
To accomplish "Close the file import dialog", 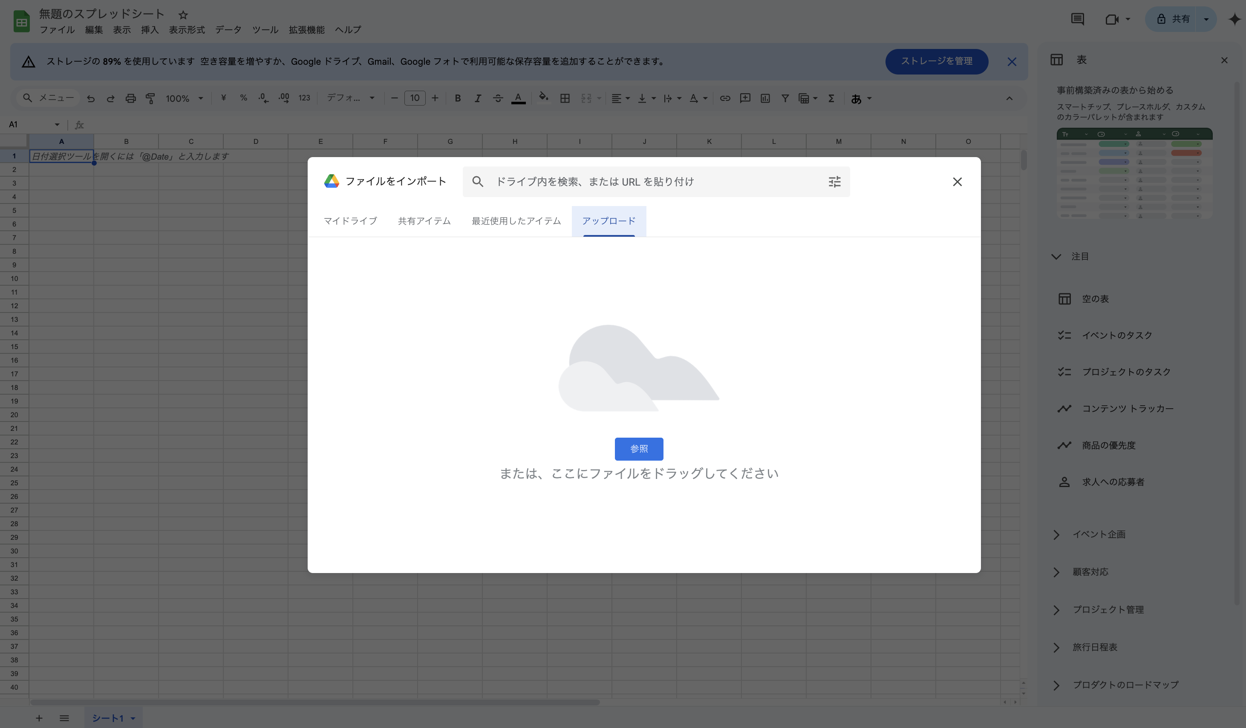I will (957, 182).
